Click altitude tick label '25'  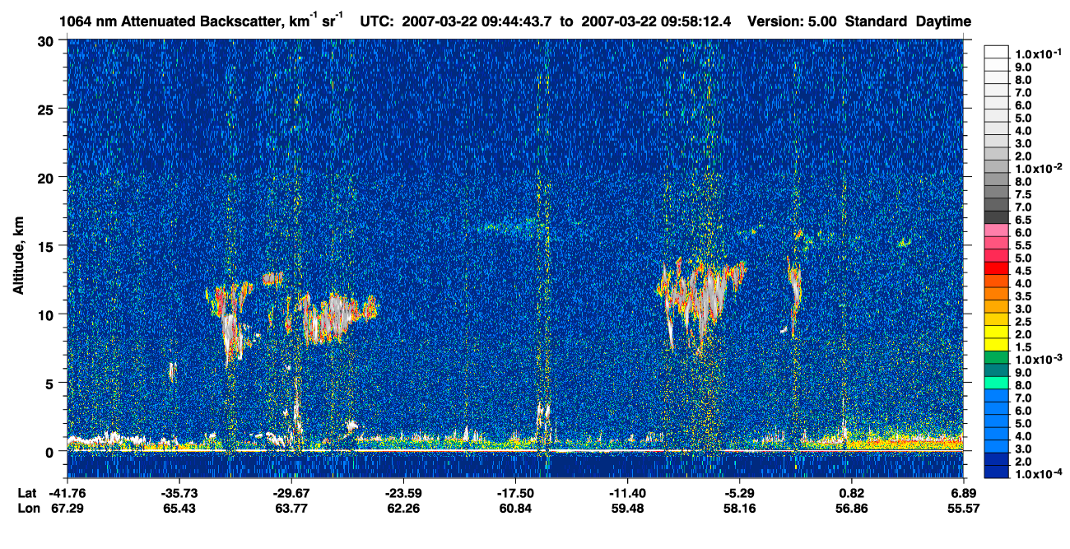pos(48,109)
